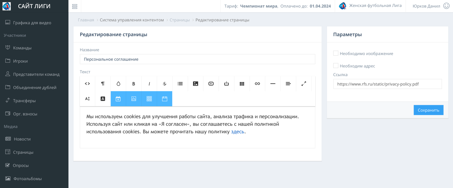This screenshot has width=453, height=188.
Task: Insert horizontal line
Action: point(273,84)
